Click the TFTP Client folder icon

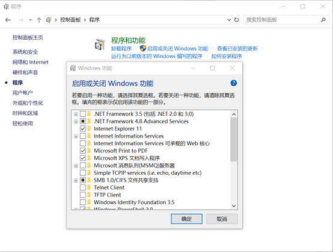89,195
